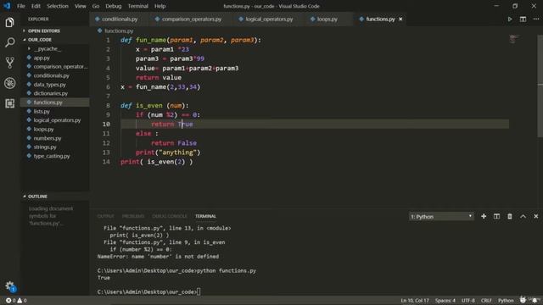
Task: Open the Explorer view in activity bar
Action: (x=9, y=23)
